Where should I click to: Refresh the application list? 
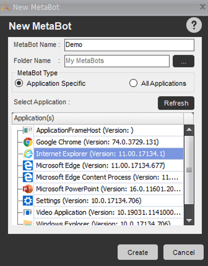[x=176, y=103]
